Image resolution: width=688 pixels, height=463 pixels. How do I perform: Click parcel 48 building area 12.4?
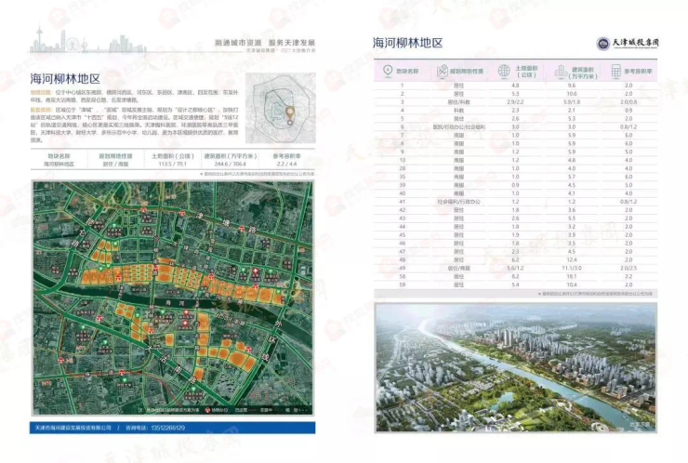571,259
